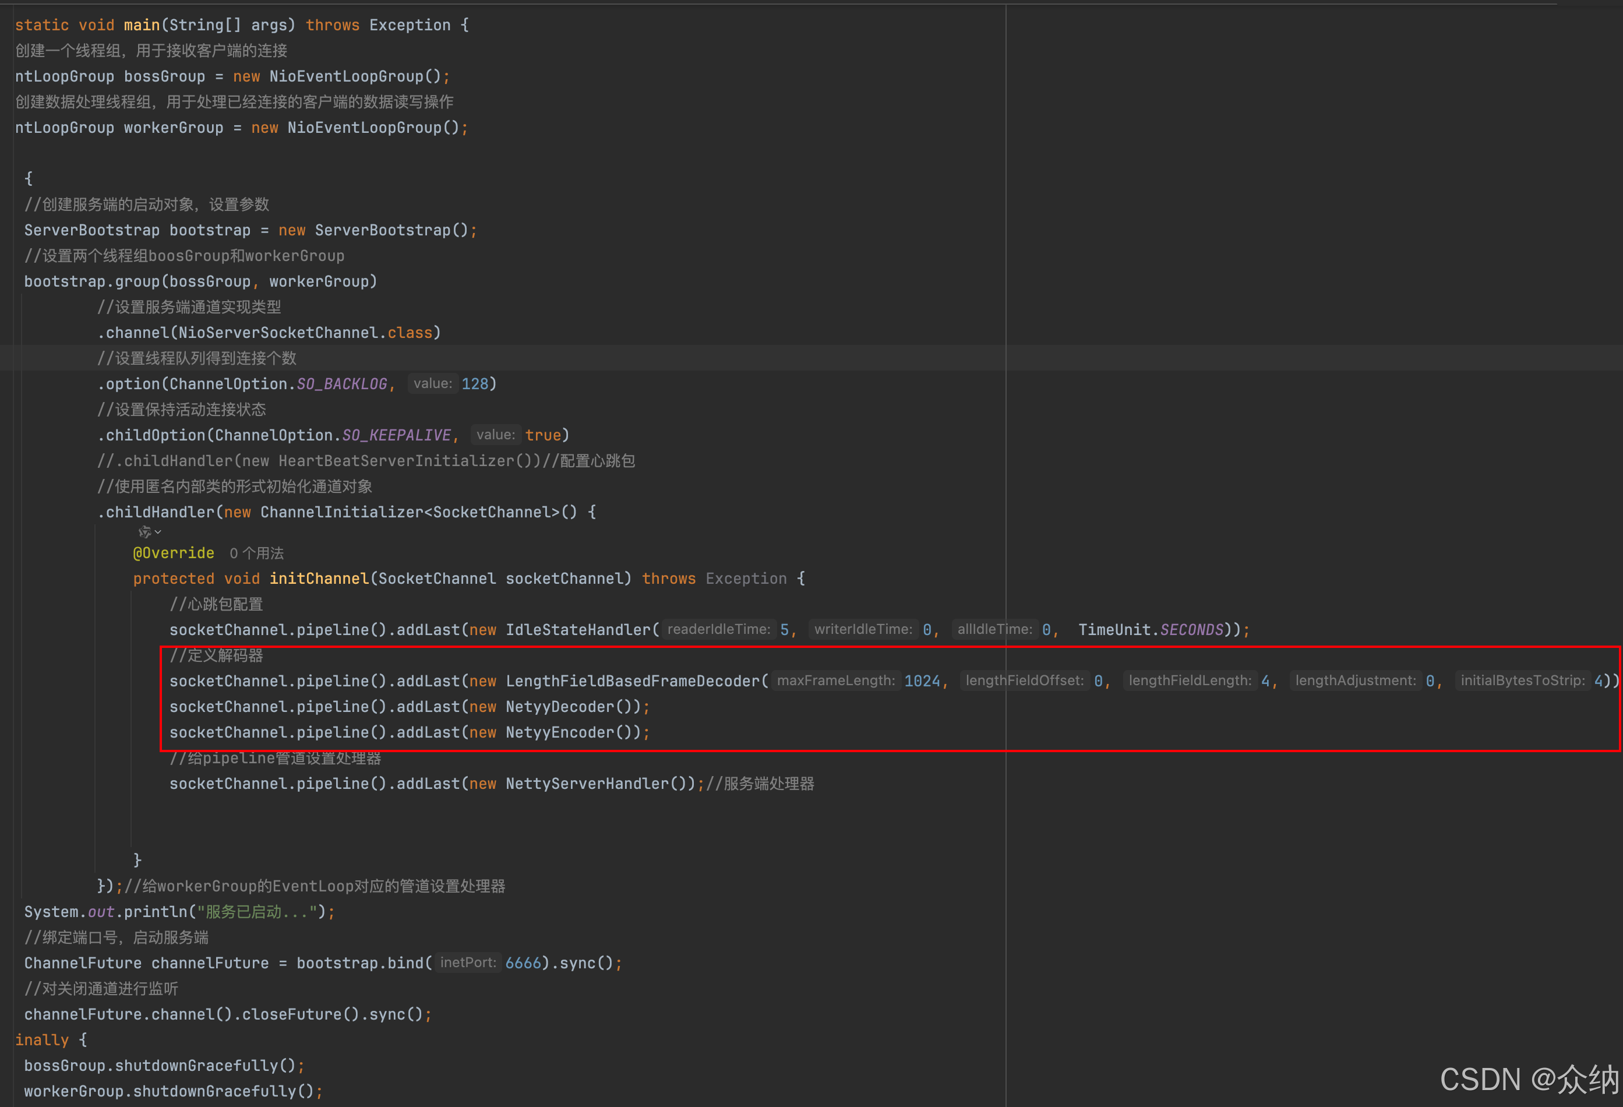This screenshot has height=1107, width=1623.
Task: Click the lengthAdjustment inlay hint
Action: [1355, 681]
